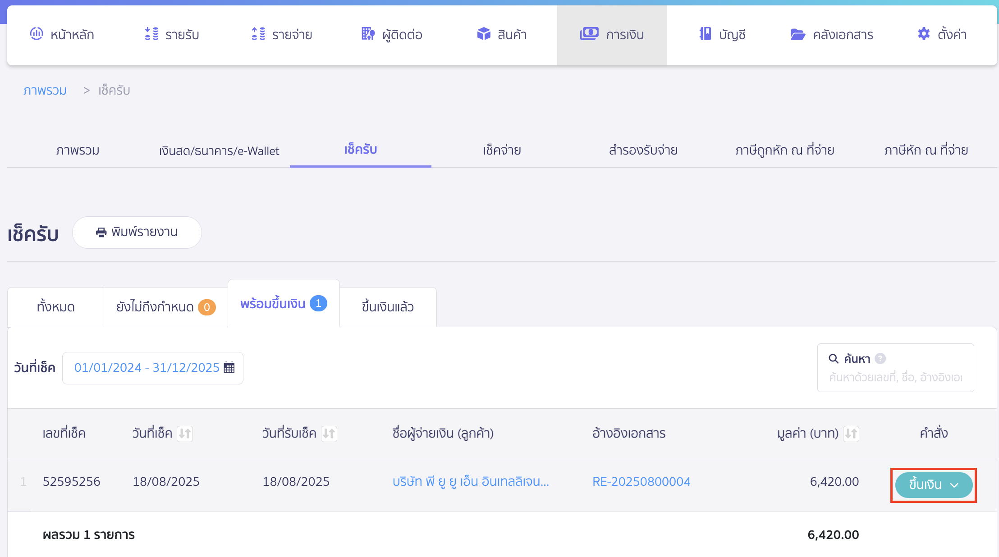Toggle sorting on the วันที่รับเช็ค column
This screenshot has width=999, height=557.
point(329,434)
